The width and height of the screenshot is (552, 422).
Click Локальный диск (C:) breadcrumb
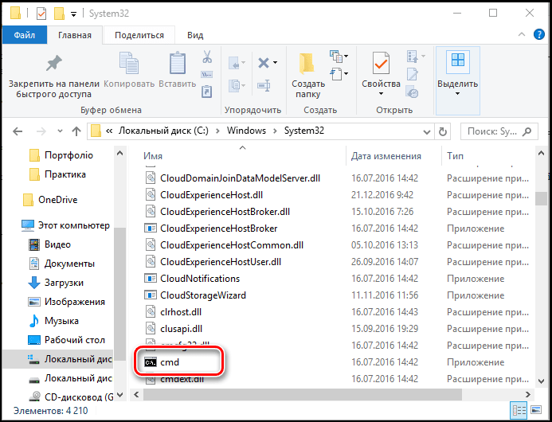(x=163, y=131)
